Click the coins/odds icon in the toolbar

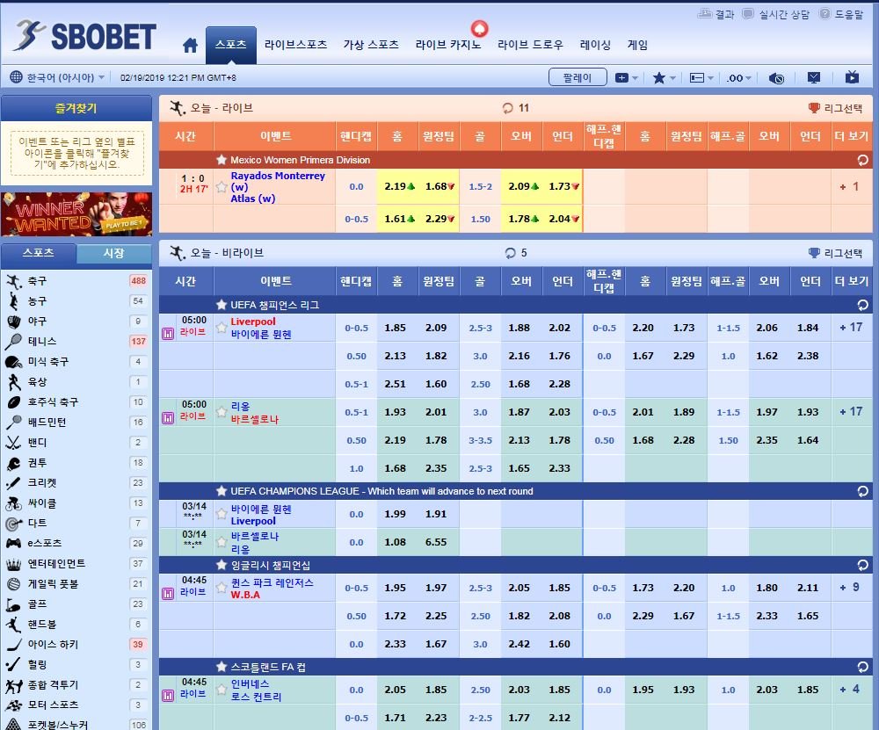click(776, 78)
